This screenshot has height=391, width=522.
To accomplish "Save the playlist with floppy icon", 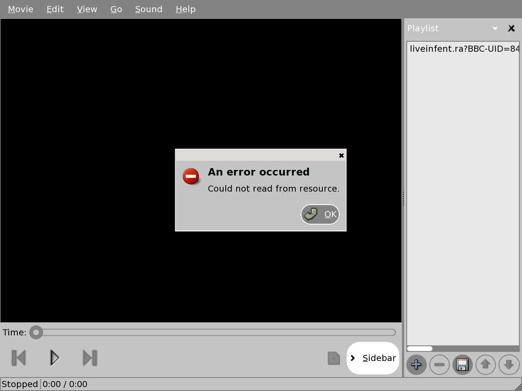I will coord(462,364).
